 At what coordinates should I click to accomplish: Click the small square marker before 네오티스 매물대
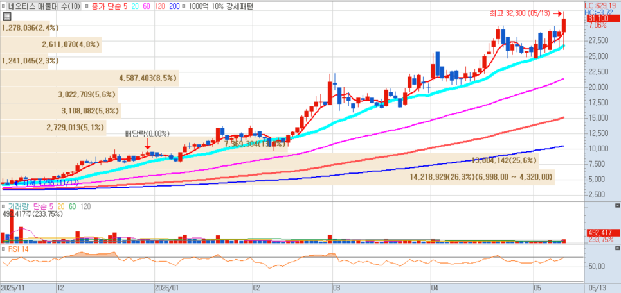tap(4, 6)
